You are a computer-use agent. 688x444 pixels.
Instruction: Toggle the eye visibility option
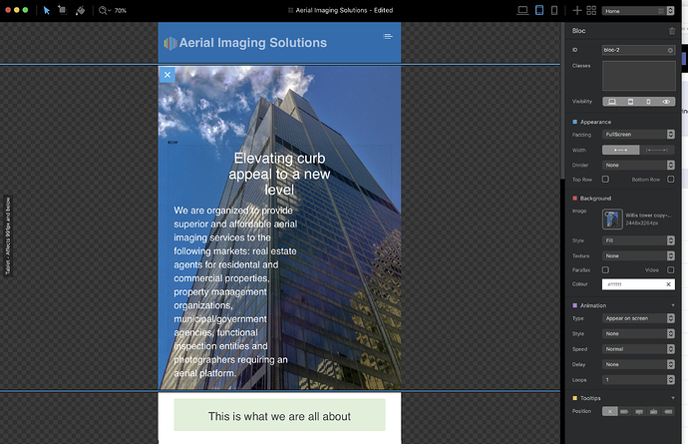click(666, 102)
